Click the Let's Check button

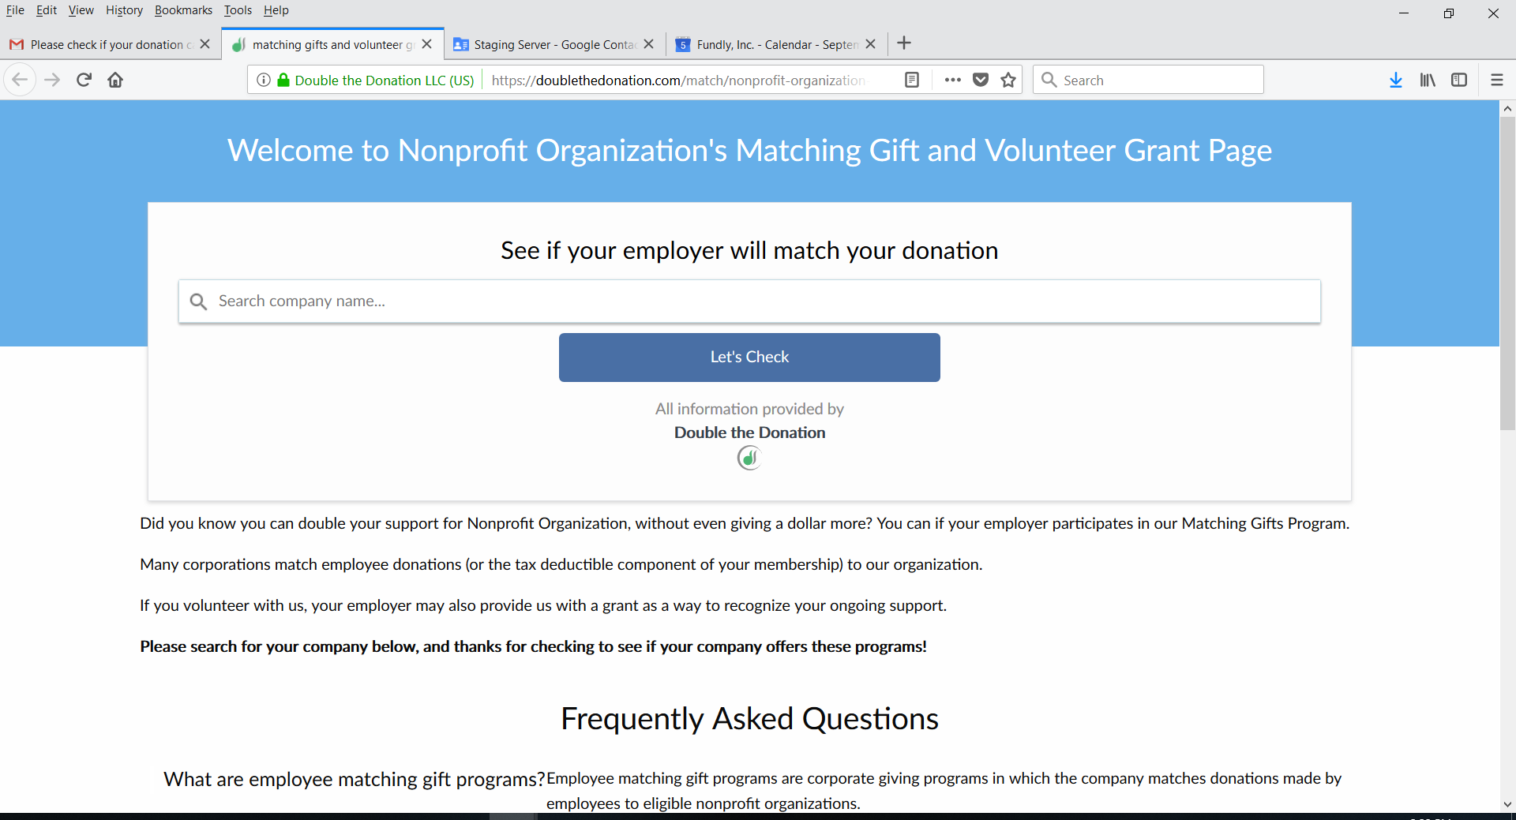749,358
